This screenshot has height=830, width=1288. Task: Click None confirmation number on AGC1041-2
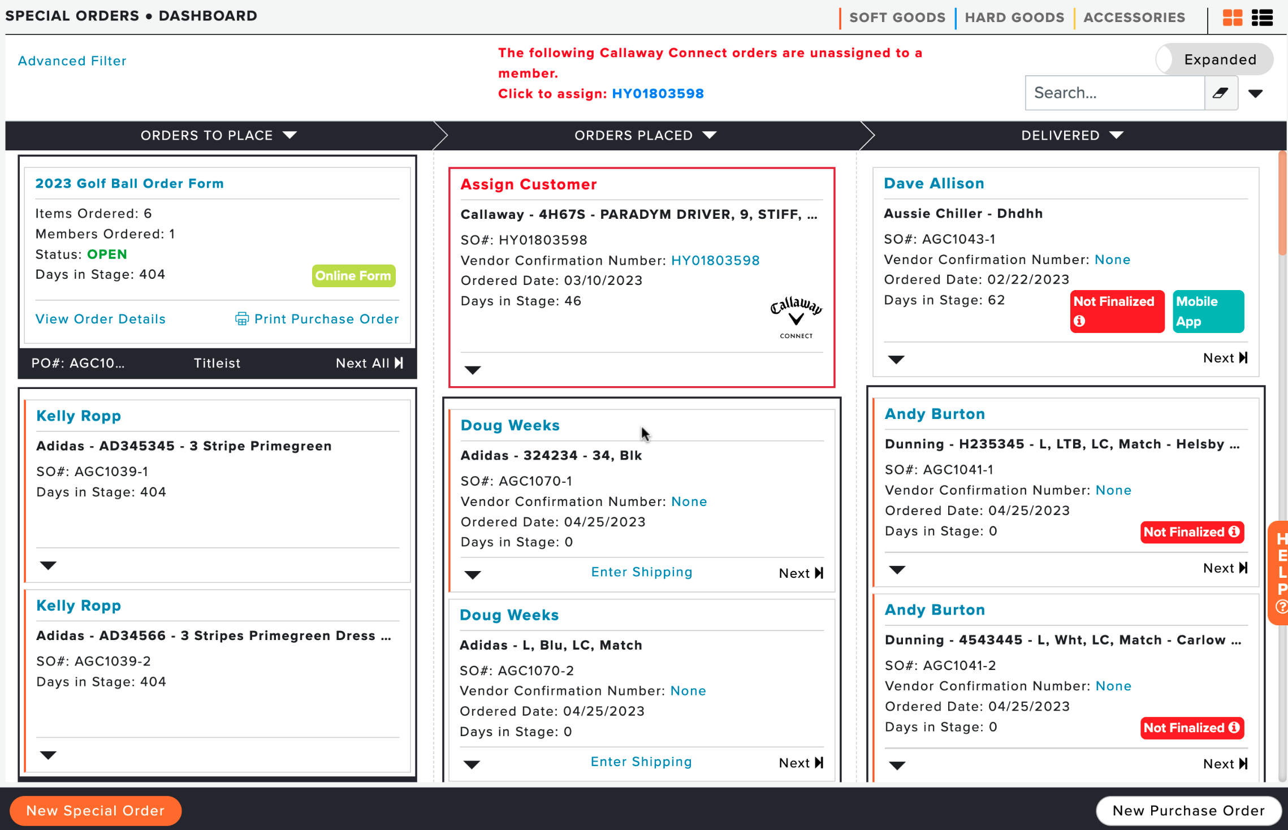tap(1113, 686)
